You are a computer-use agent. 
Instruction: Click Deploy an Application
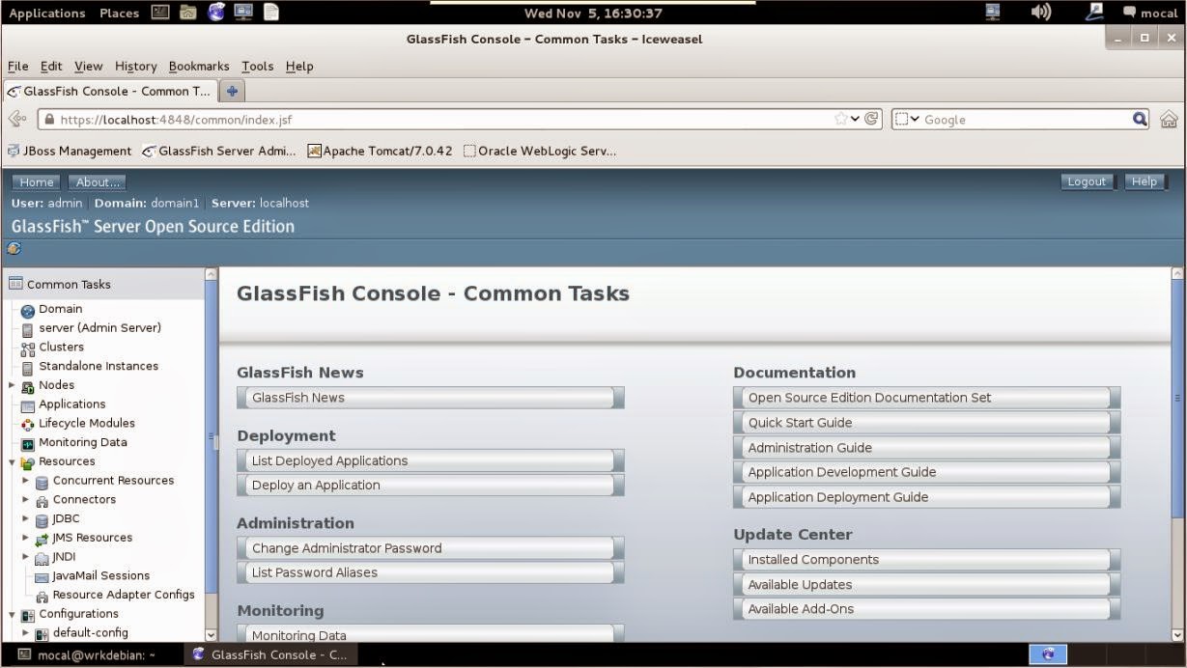[431, 485]
